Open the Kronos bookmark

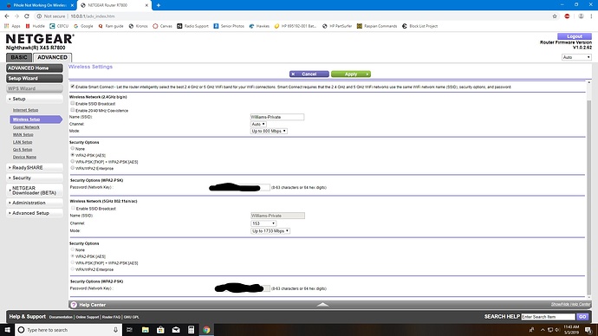tap(138, 26)
